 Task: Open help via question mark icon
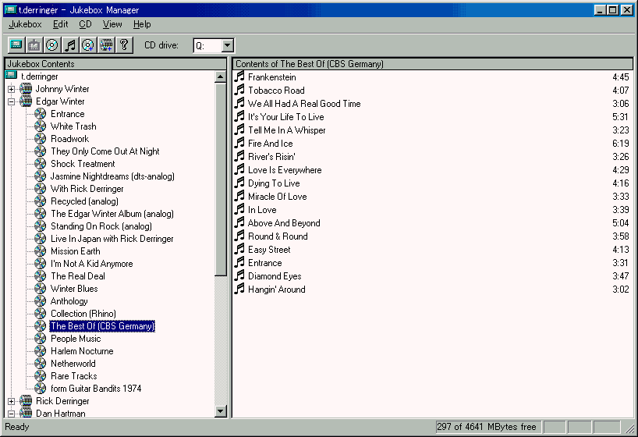(x=124, y=45)
